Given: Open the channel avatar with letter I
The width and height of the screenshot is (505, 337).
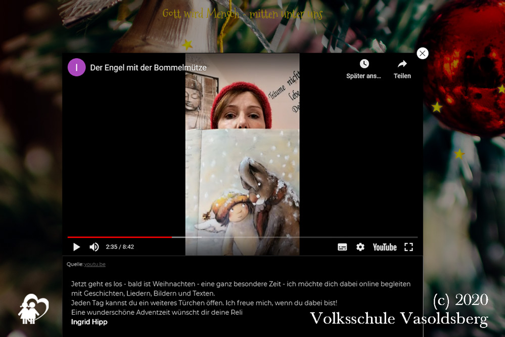Looking at the screenshot, I should (x=77, y=67).
